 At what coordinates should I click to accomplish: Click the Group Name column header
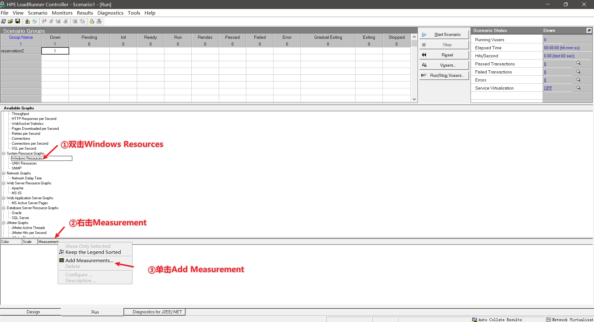[x=21, y=37]
